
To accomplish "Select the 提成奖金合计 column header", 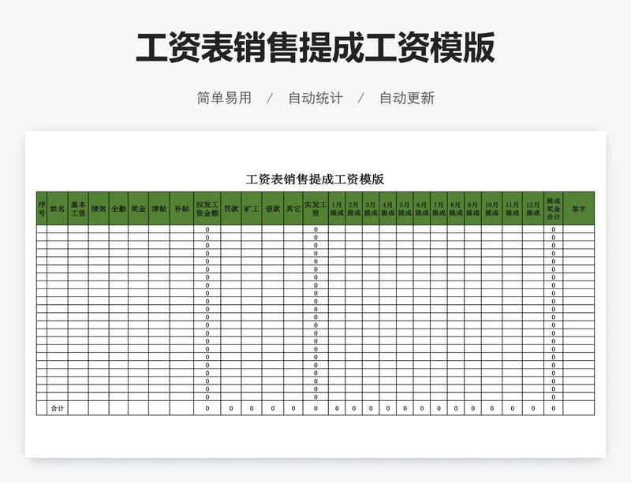I will tap(554, 208).
